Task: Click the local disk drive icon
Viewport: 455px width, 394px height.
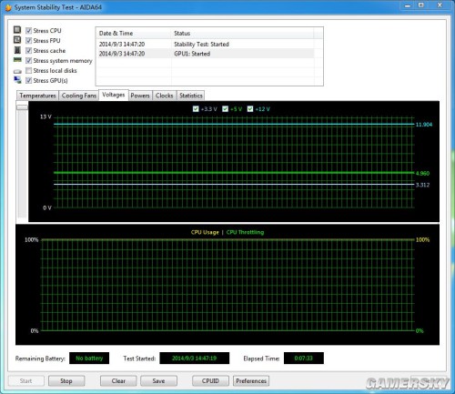Action: pyautogui.click(x=17, y=71)
